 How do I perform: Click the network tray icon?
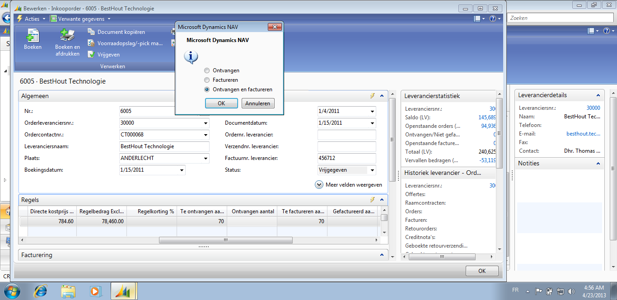point(561,291)
